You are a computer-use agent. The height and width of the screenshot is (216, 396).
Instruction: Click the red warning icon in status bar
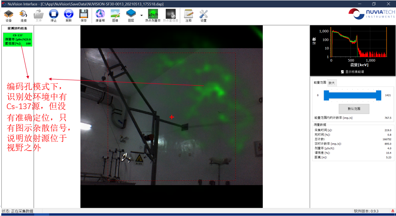(393, 211)
